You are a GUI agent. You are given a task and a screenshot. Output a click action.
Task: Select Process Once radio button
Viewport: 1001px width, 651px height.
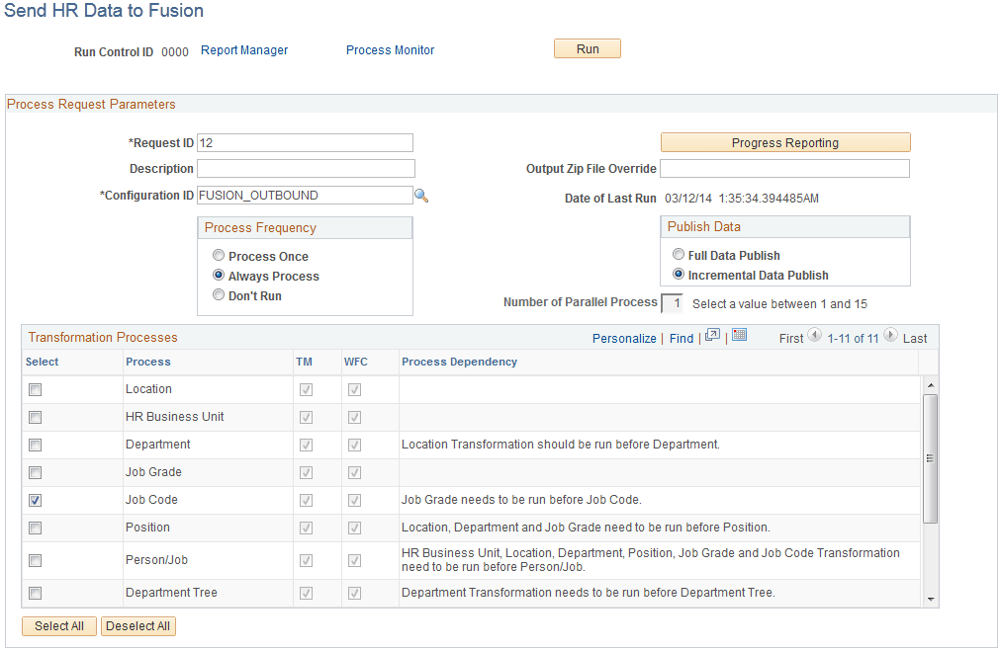tap(219, 256)
